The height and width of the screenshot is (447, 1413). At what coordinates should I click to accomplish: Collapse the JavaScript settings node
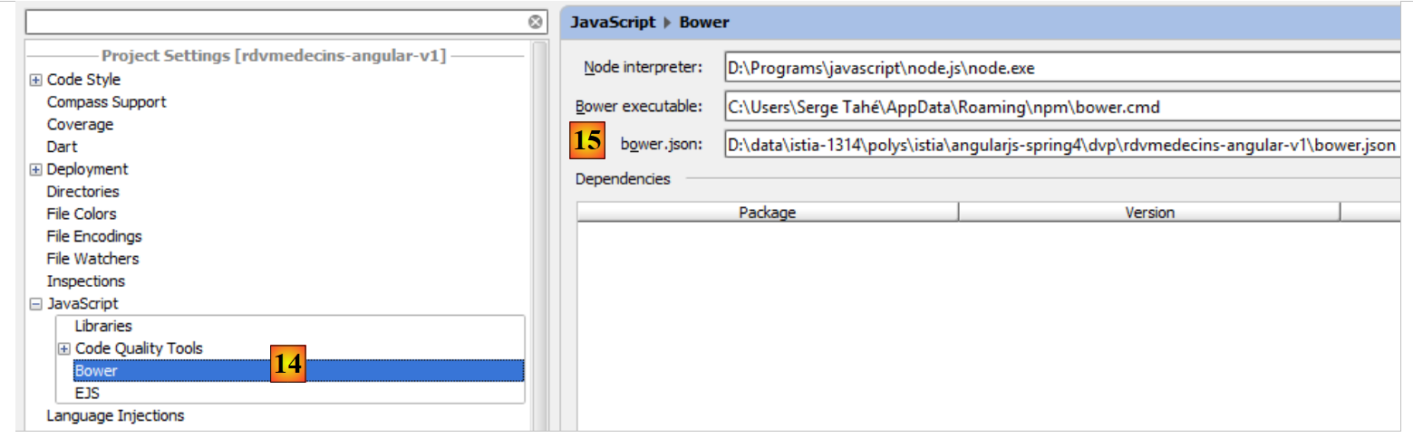(35, 305)
